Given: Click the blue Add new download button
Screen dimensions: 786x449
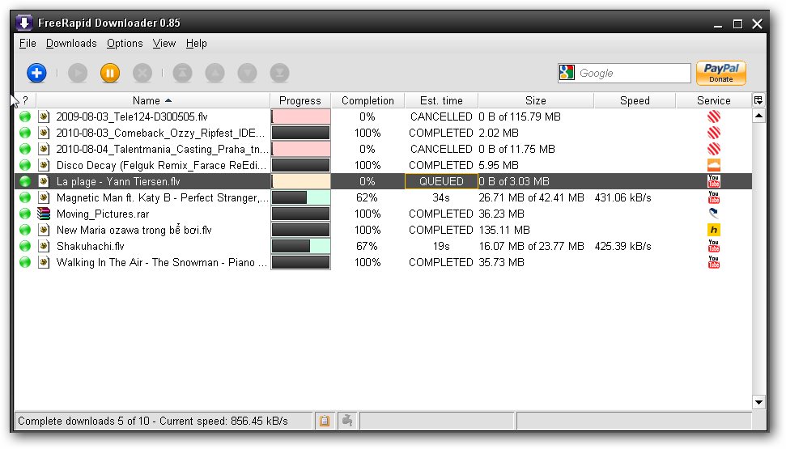Looking at the screenshot, I should click(x=36, y=73).
